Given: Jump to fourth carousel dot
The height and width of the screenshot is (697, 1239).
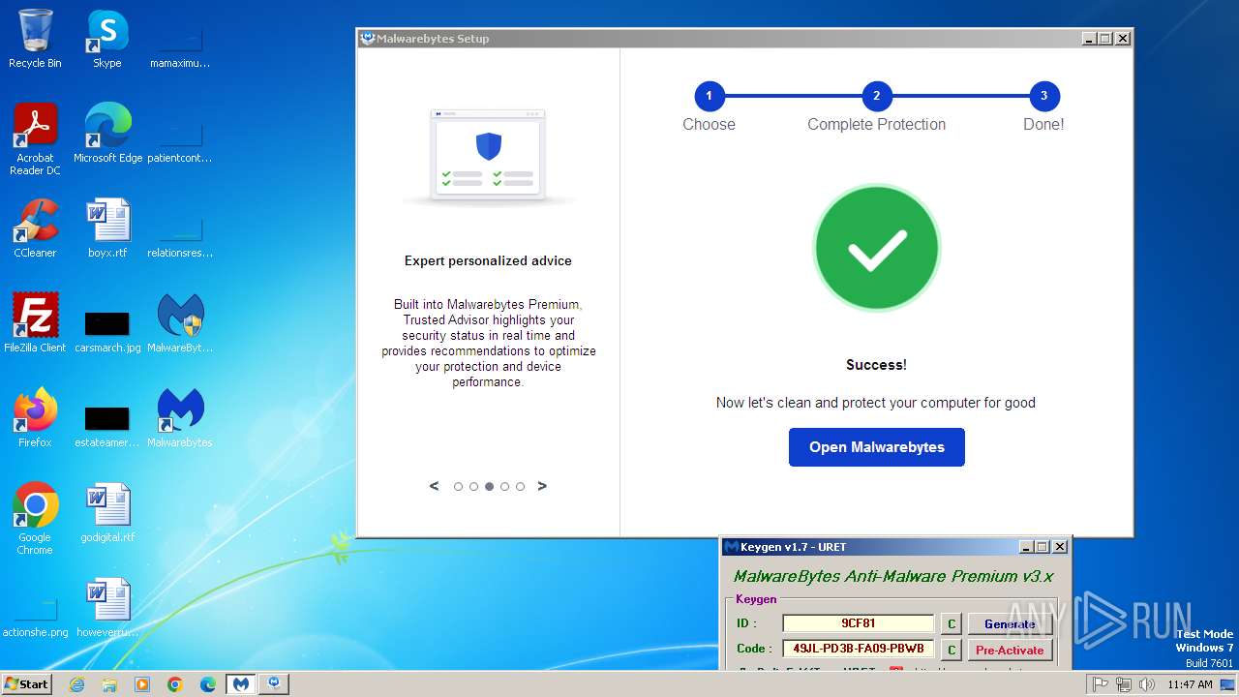Looking at the screenshot, I should [x=504, y=487].
